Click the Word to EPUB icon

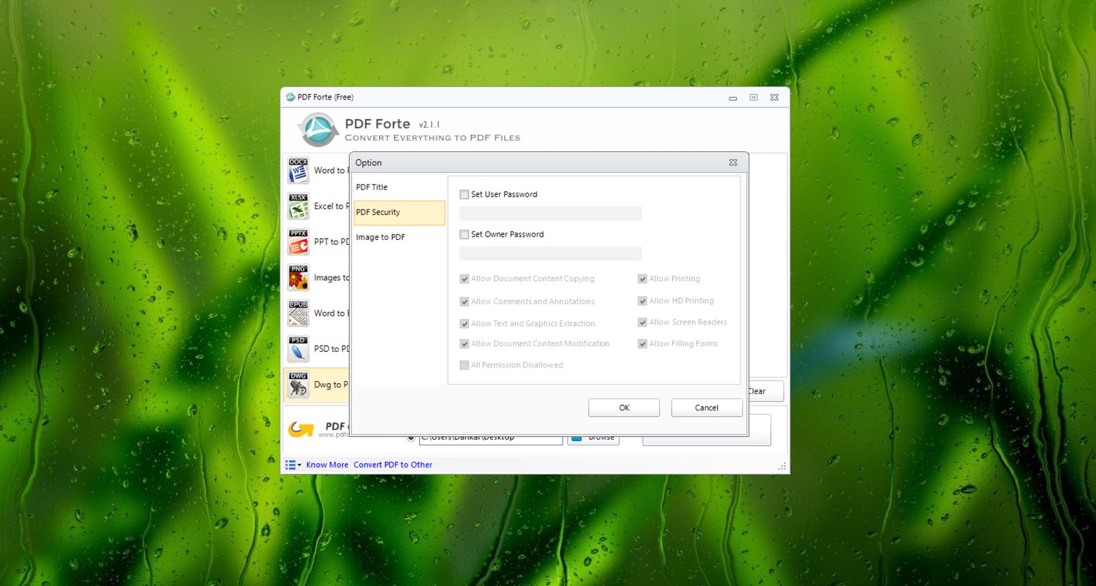tap(298, 313)
